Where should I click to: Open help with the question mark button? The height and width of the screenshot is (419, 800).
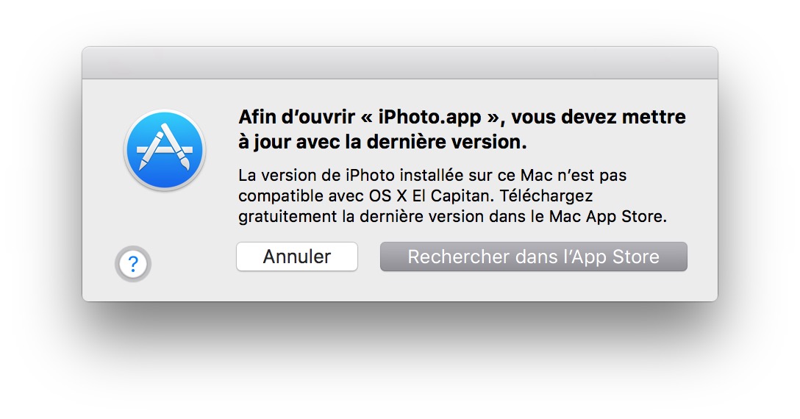[x=133, y=263]
